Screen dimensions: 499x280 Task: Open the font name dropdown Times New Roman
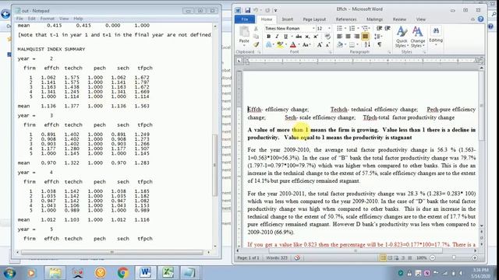[313, 28]
